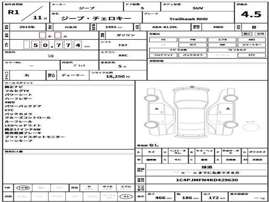The width and height of the screenshot is (269, 202).
Task: Click sales point パワーシート
Action: tap(18, 95)
